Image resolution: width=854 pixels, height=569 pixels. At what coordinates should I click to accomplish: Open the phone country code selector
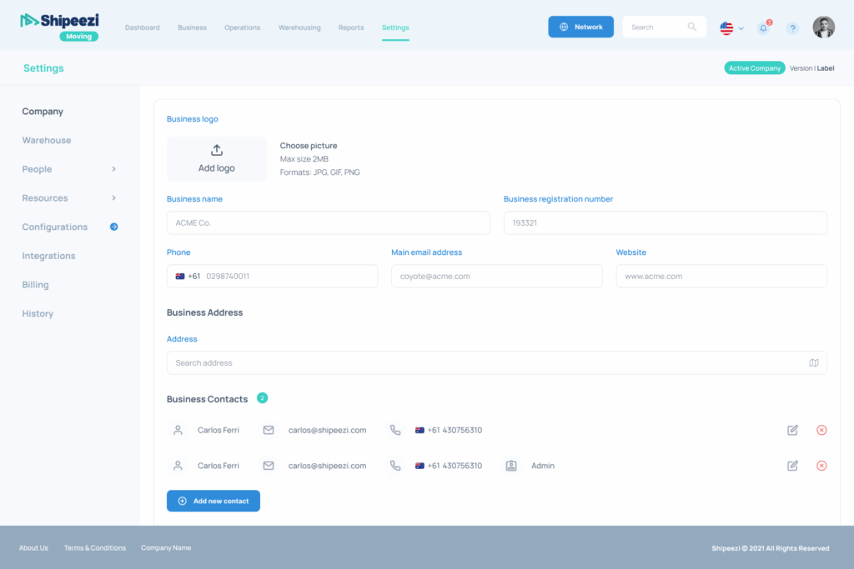pyautogui.click(x=188, y=276)
